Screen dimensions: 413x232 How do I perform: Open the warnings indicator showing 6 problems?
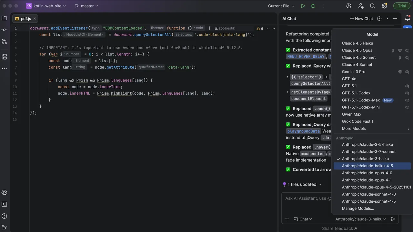[260, 28]
